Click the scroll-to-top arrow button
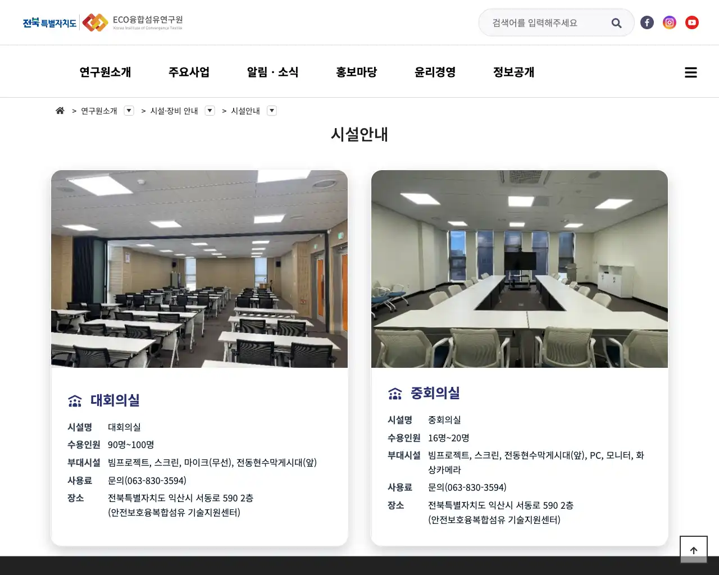719x575 pixels. [694, 550]
